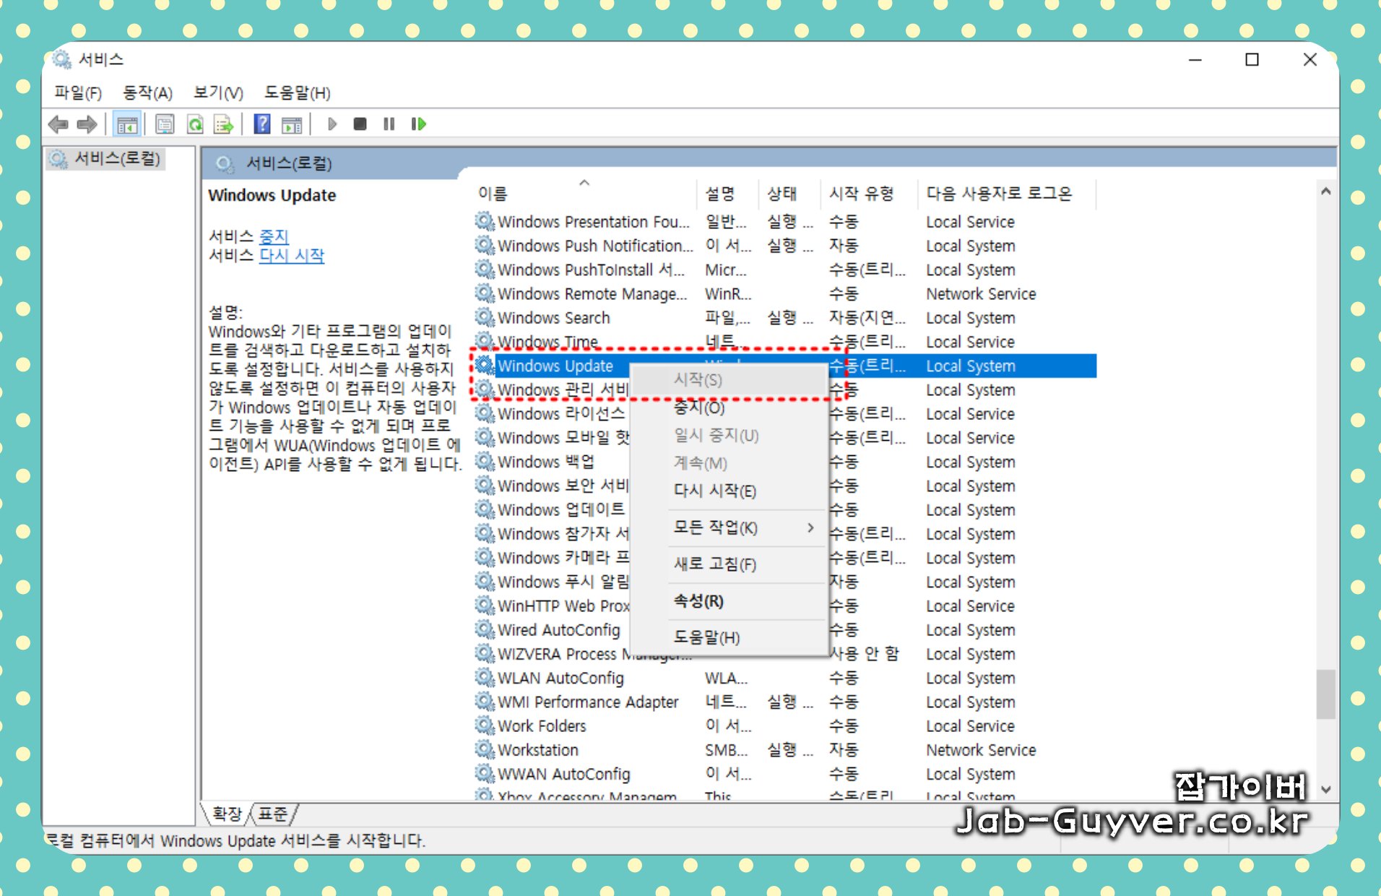Toggle the console tree pane icon
Screen dimensions: 1381x896
tap(127, 124)
